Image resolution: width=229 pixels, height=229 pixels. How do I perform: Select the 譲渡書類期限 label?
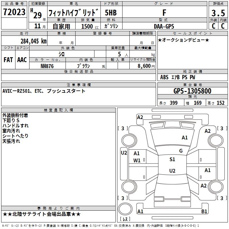coord(143,33)
